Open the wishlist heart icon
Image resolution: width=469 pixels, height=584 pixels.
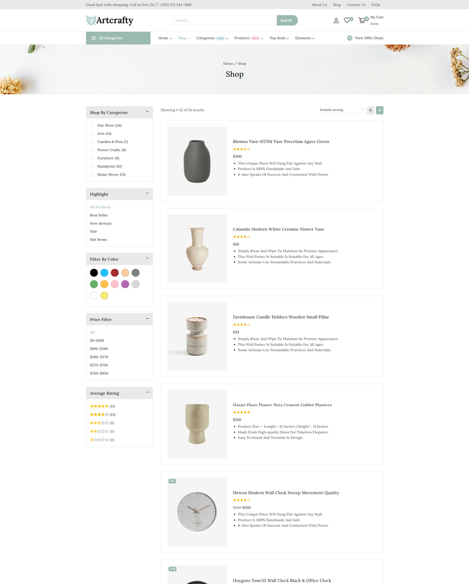(x=347, y=20)
